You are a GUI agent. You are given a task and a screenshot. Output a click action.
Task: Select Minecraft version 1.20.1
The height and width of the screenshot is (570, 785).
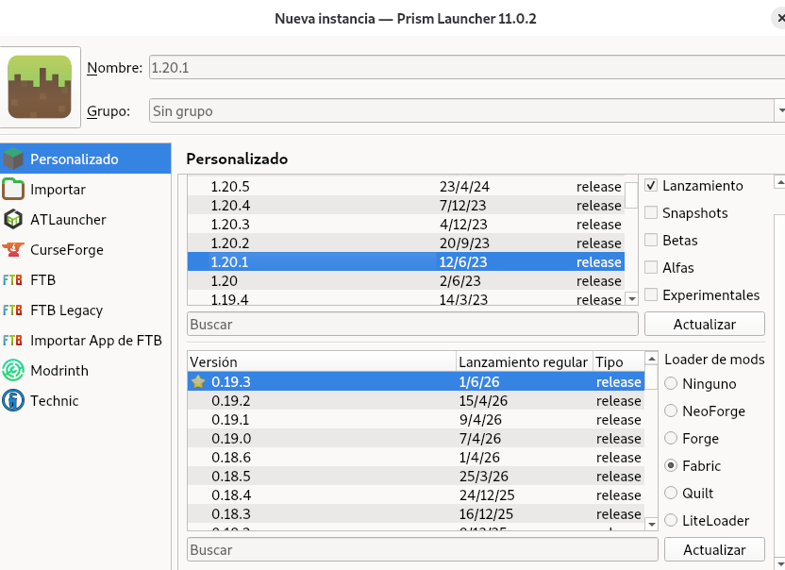click(406, 261)
